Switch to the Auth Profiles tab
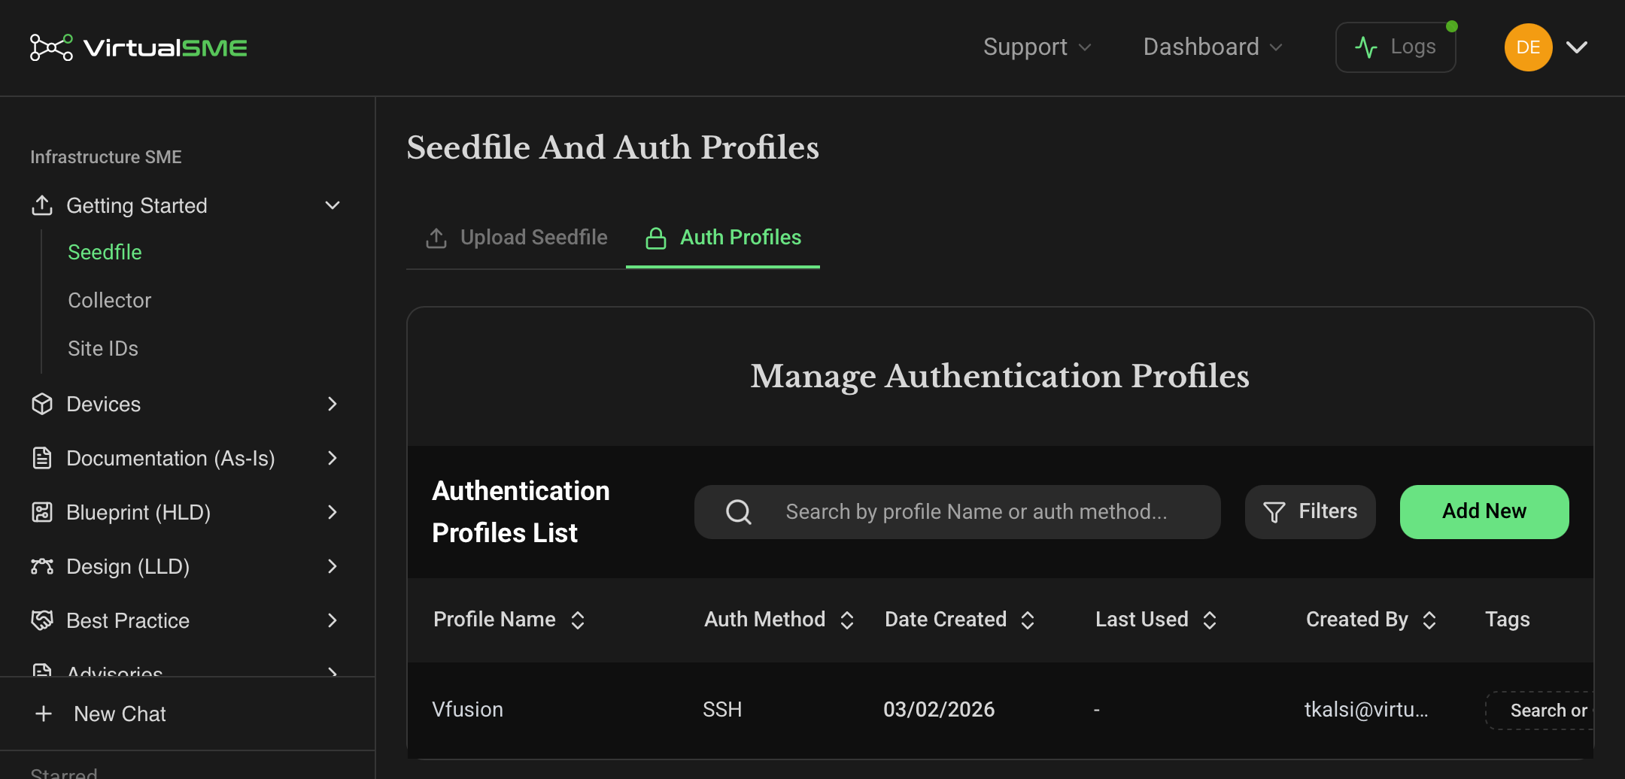The height and width of the screenshot is (779, 1625). (x=723, y=238)
